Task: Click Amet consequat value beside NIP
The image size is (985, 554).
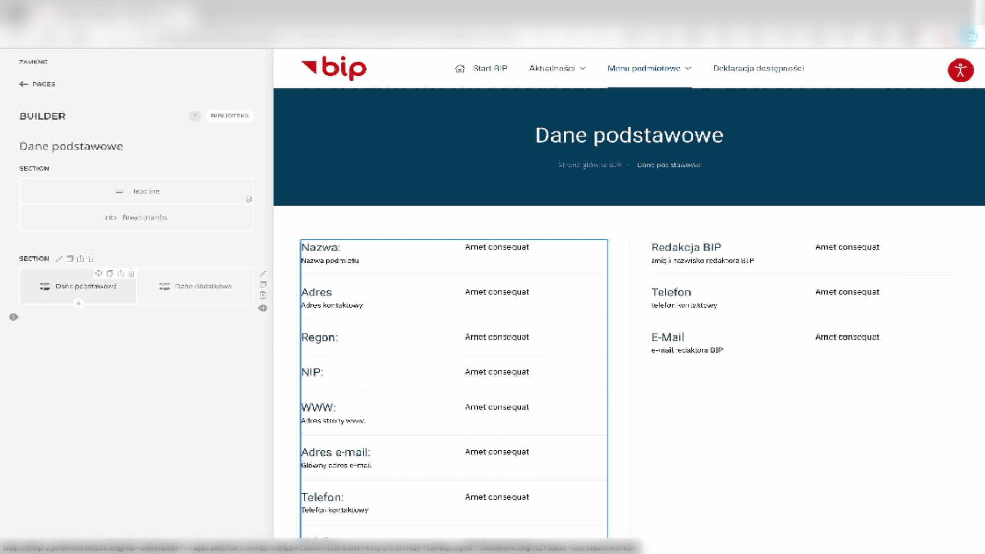Action: point(497,372)
